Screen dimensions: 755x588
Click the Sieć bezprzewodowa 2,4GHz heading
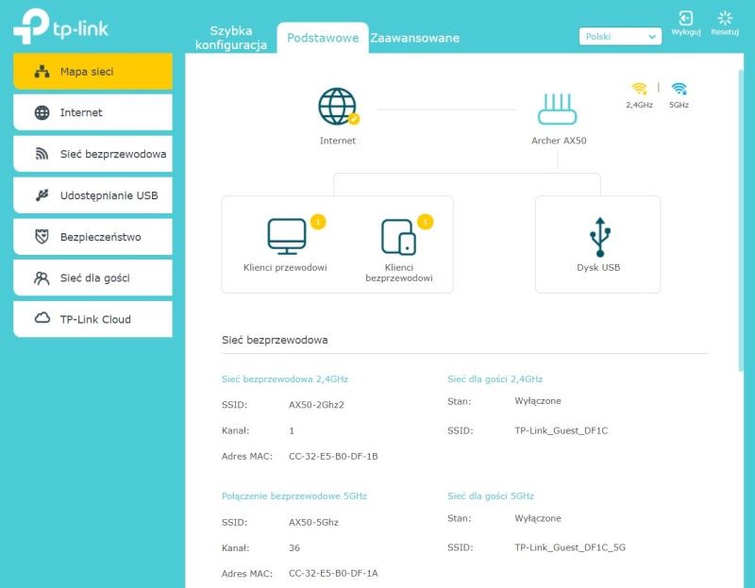pyautogui.click(x=285, y=379)
